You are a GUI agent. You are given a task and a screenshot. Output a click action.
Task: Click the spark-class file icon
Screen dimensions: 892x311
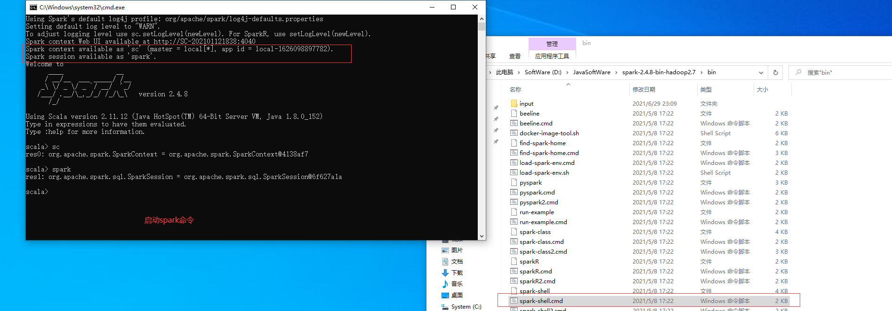coord(514,232)
